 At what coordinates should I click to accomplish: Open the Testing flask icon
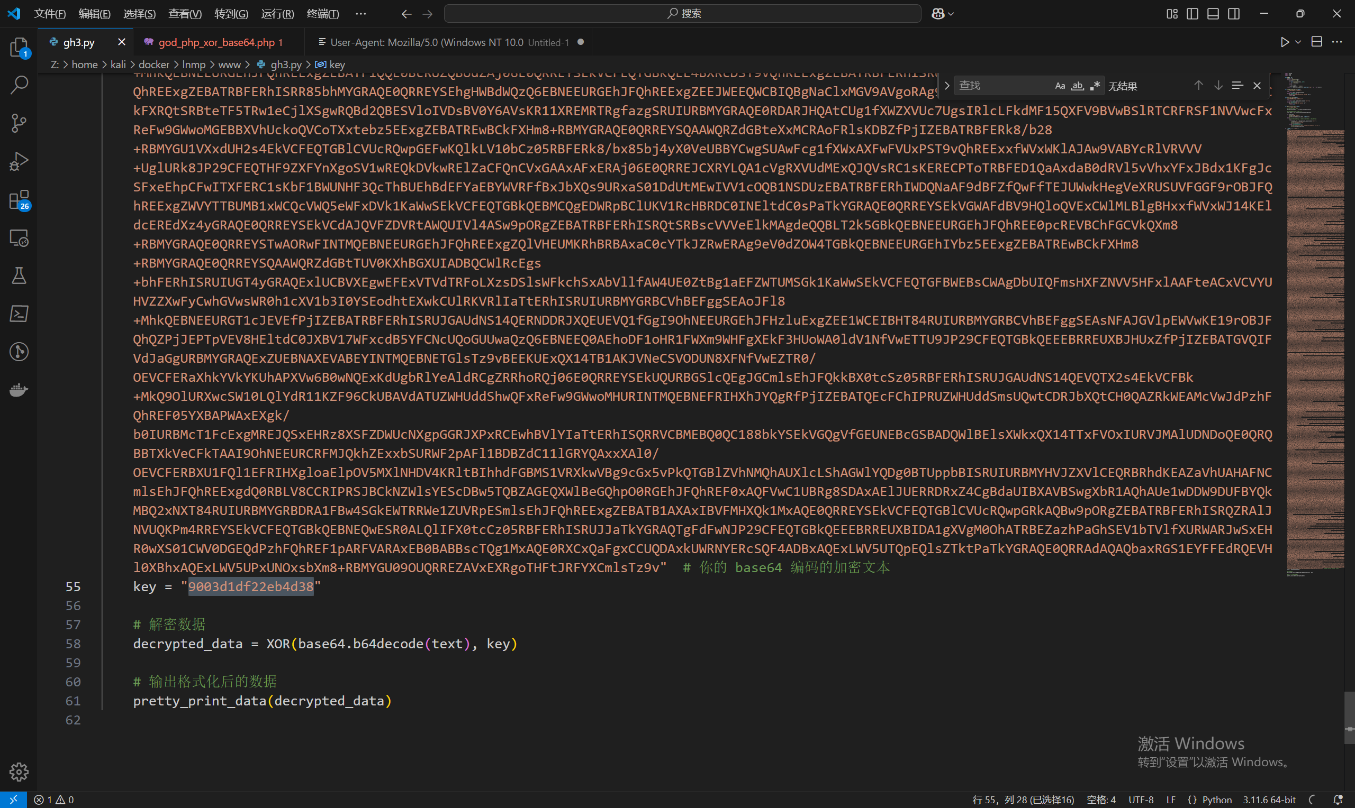(19, 276)
